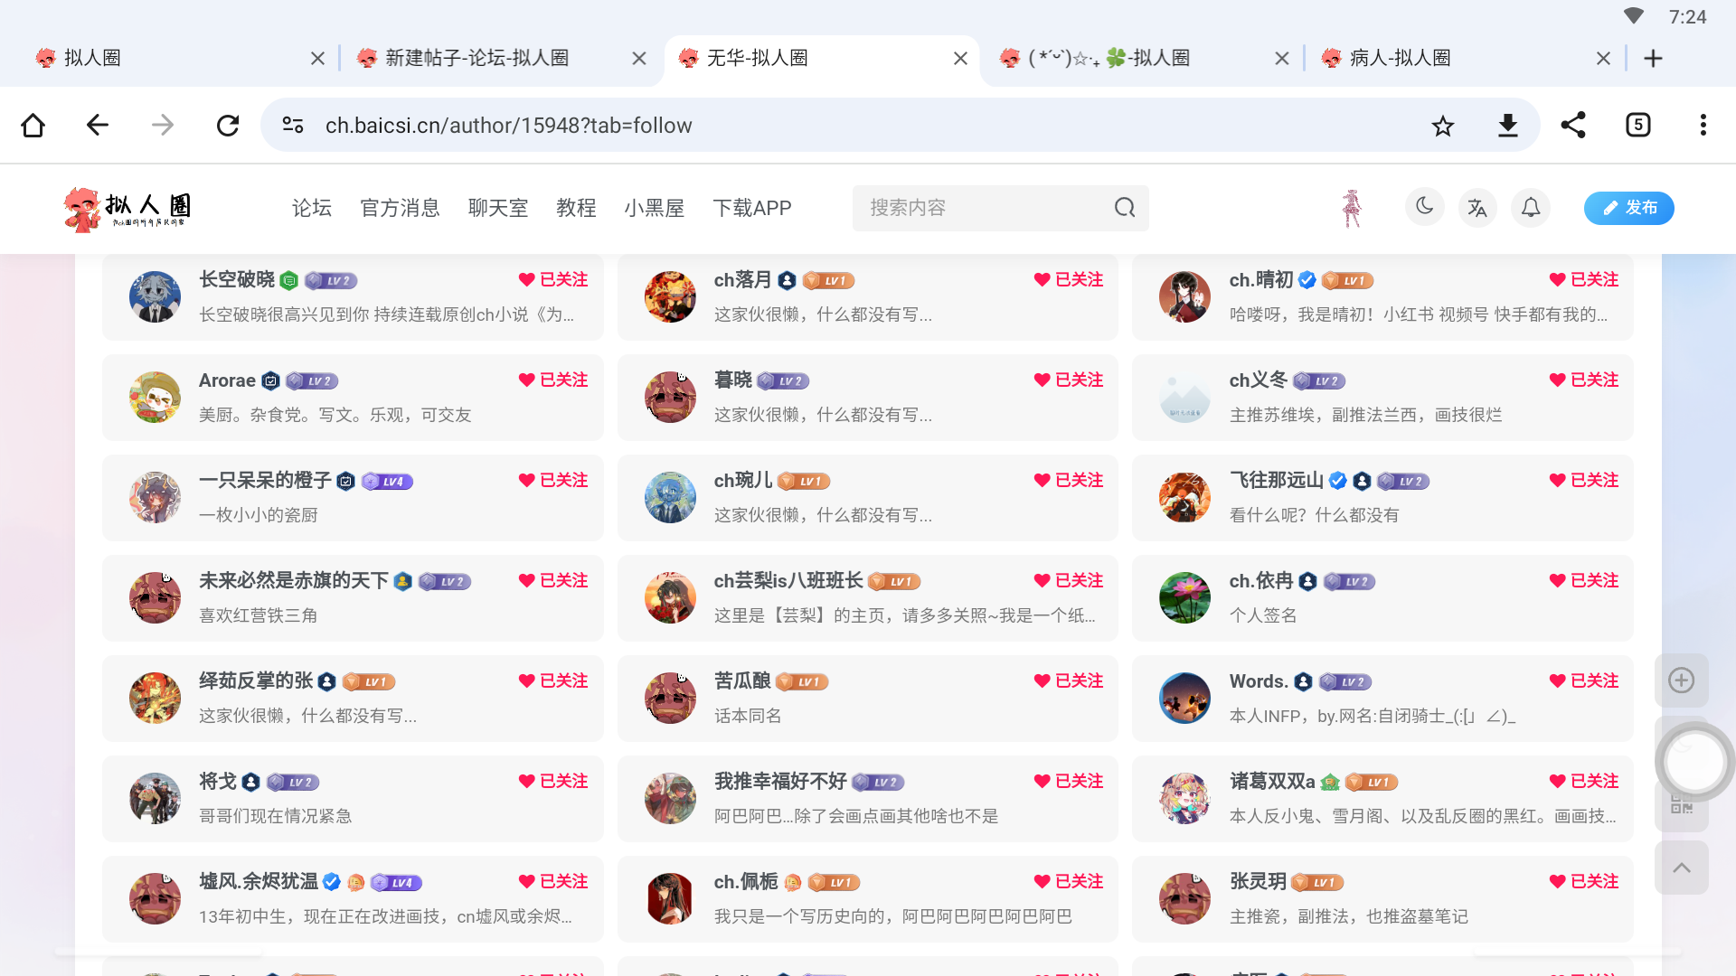Screen dimensions: 1736x976
Task: Click 绎茹反掌的张 user name
Action: click(x=256, y=681)
